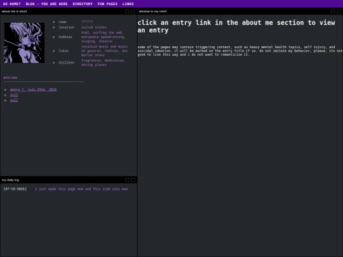343x257 pixels.
Task: Click the 'location' label
Action: (67, 27)
